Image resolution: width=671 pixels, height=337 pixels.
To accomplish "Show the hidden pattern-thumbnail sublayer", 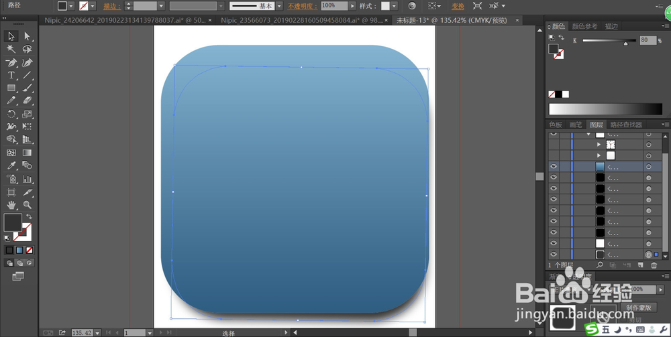I will click(554, 145).
